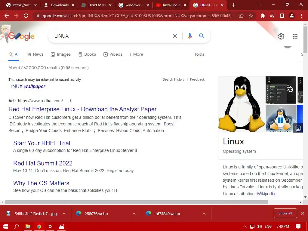Open Chrome three-dot menu

[301, 16]
